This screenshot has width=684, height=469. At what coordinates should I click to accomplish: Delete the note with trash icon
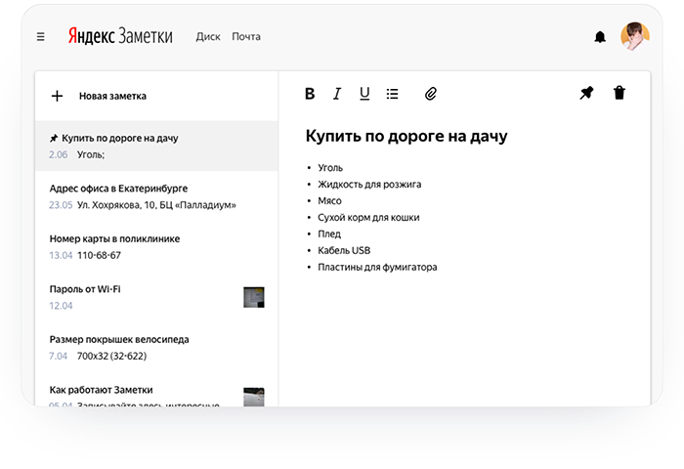pos(620,93)
